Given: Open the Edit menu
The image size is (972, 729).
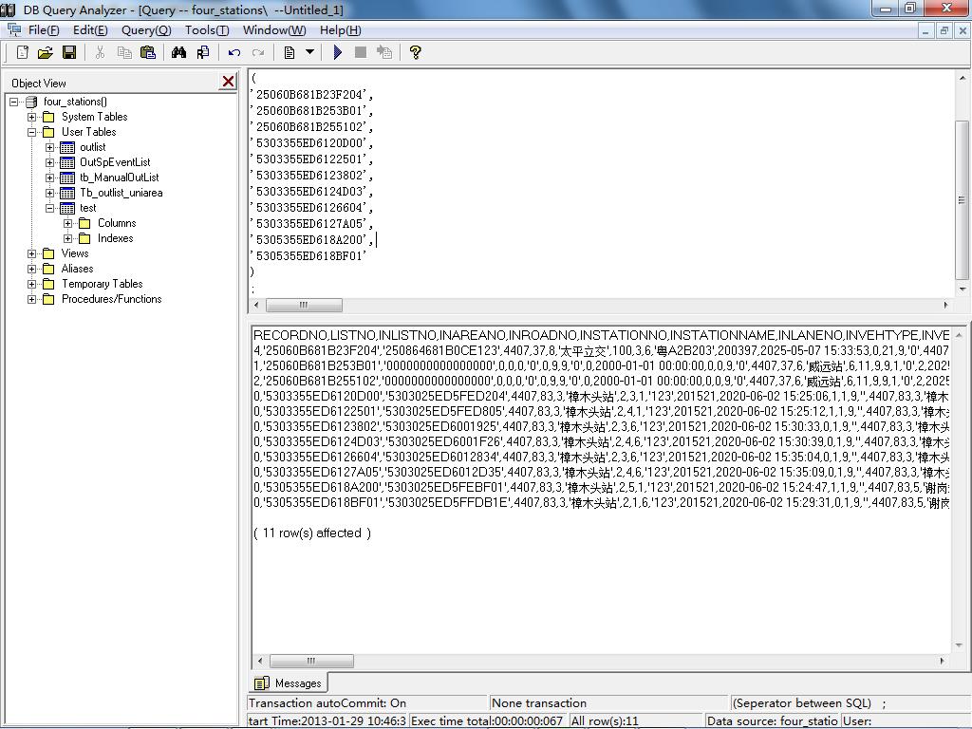Looking at the screenshot, I should 90,29.
